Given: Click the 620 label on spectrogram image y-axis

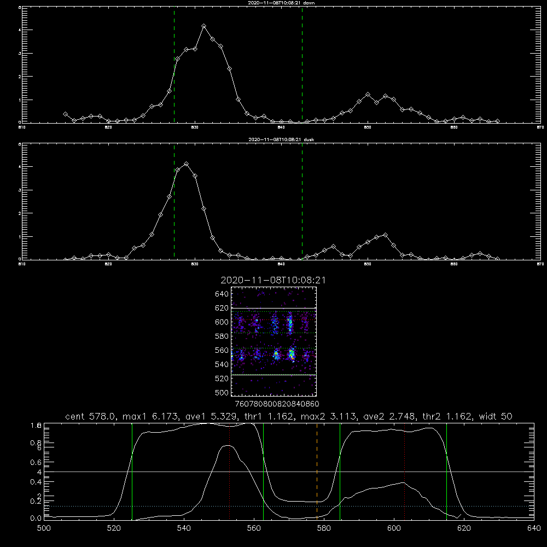Looking at the screenshot, I should [222, 308].
